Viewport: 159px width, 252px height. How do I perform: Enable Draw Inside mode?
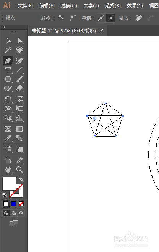coord(21,213)
